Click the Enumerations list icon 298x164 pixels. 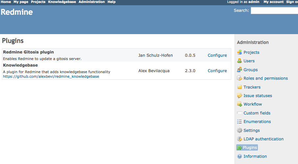[240, 121]
